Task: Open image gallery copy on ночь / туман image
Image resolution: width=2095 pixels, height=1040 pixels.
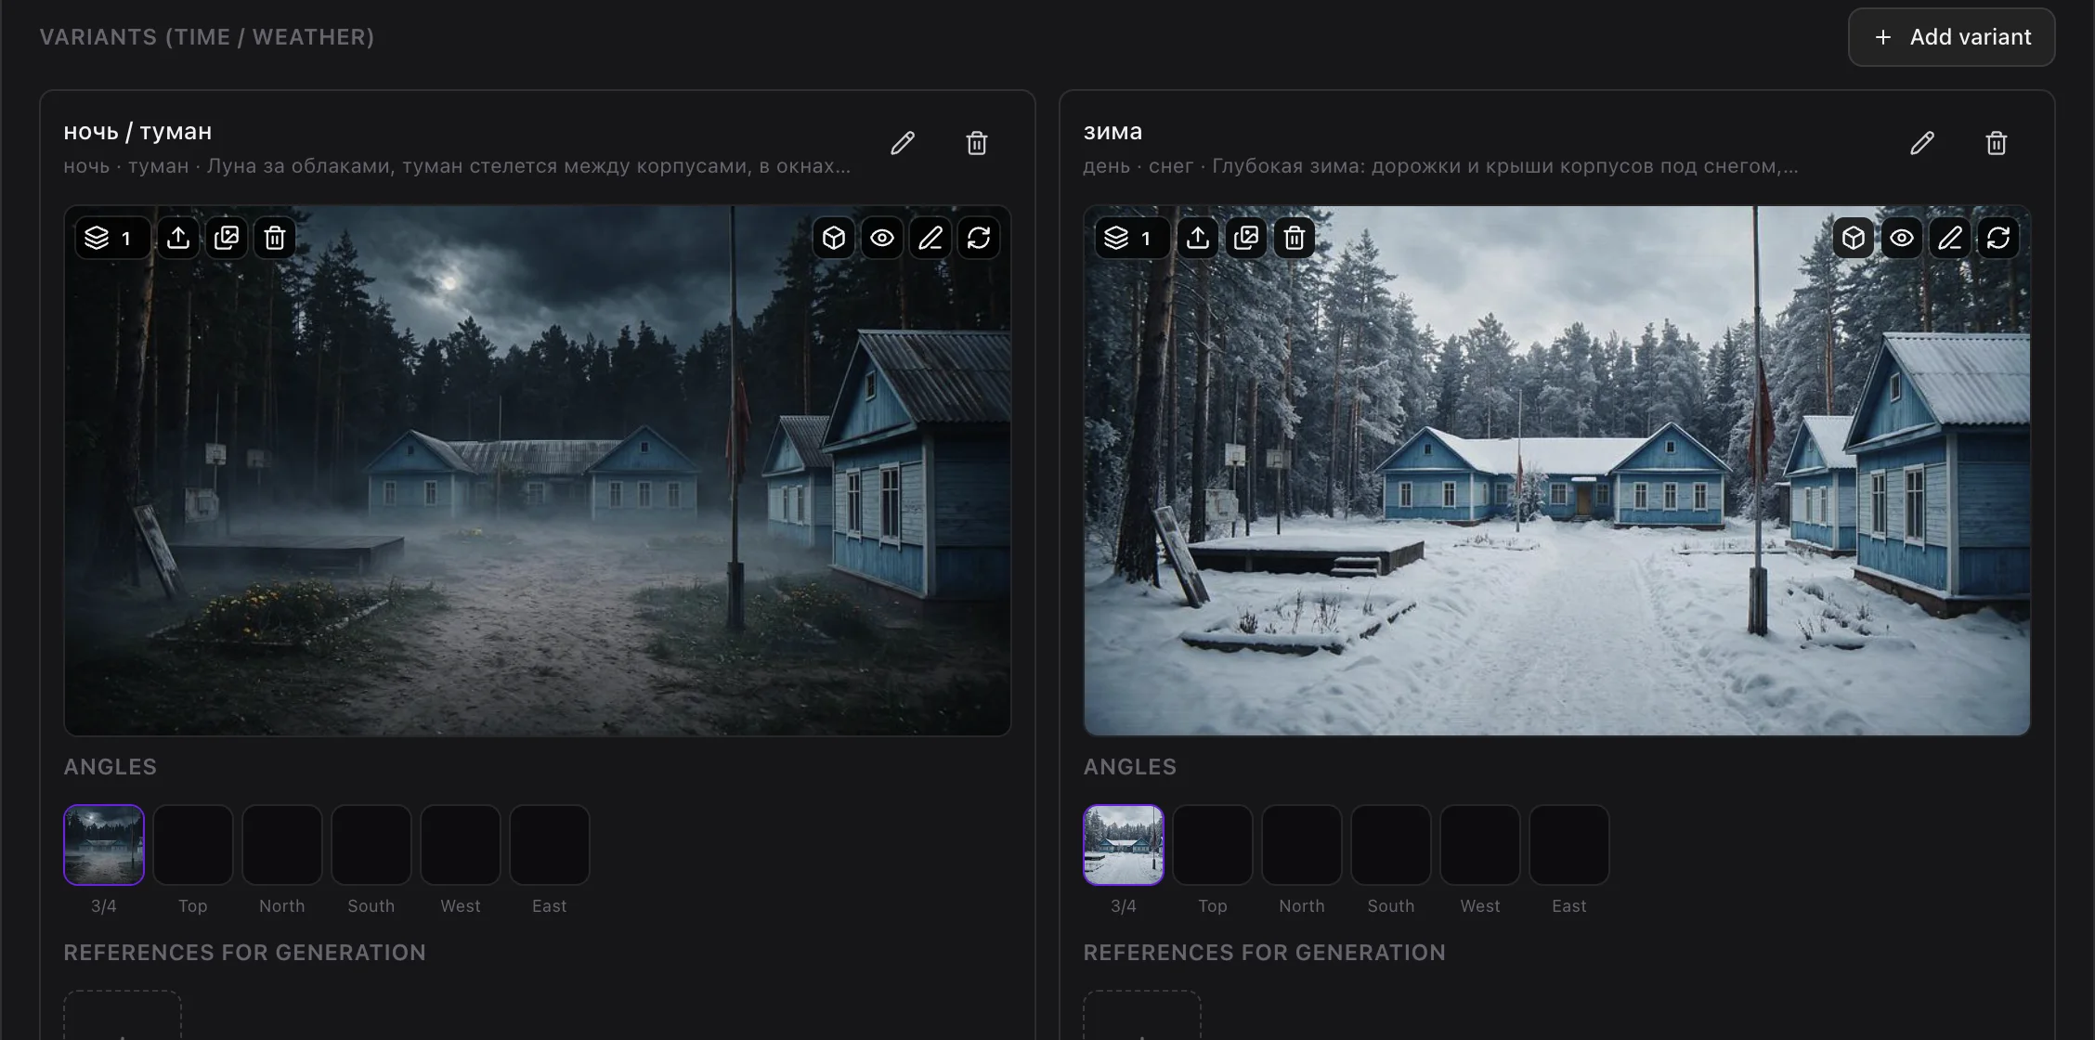Action: tap(227, 239)
